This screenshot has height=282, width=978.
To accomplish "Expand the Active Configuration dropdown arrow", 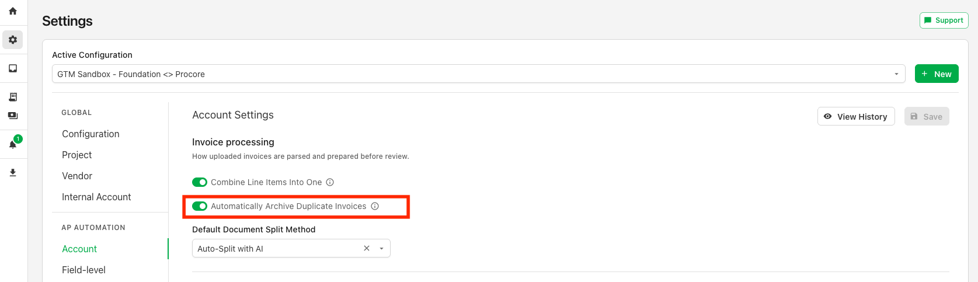I will pos(896,74).
